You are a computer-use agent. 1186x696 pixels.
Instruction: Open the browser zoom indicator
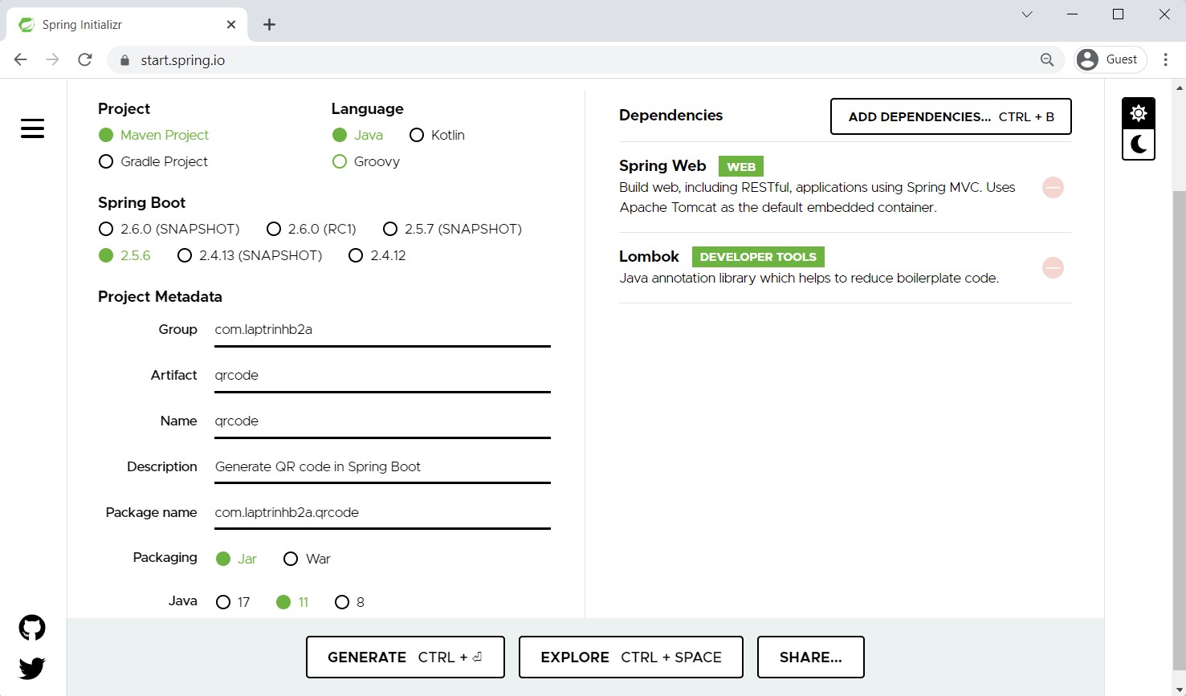(x=1047, y=59)
